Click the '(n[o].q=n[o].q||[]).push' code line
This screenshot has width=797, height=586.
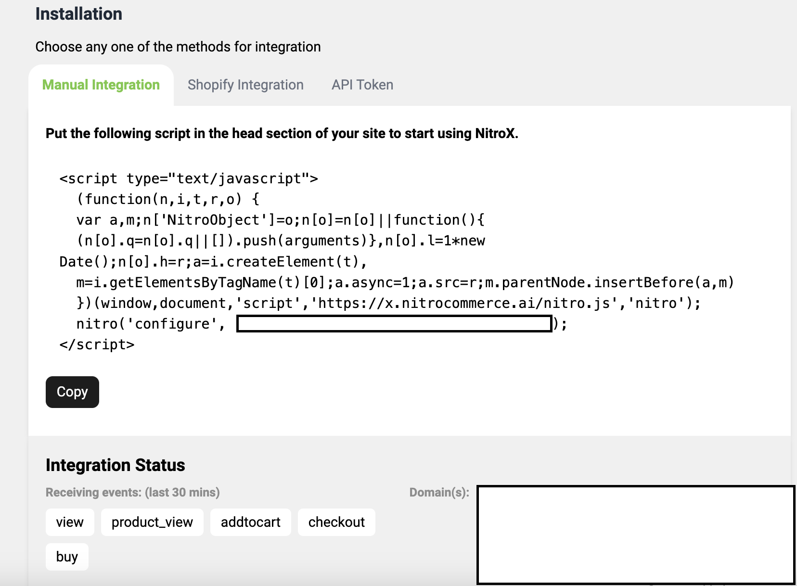(281, 241)
